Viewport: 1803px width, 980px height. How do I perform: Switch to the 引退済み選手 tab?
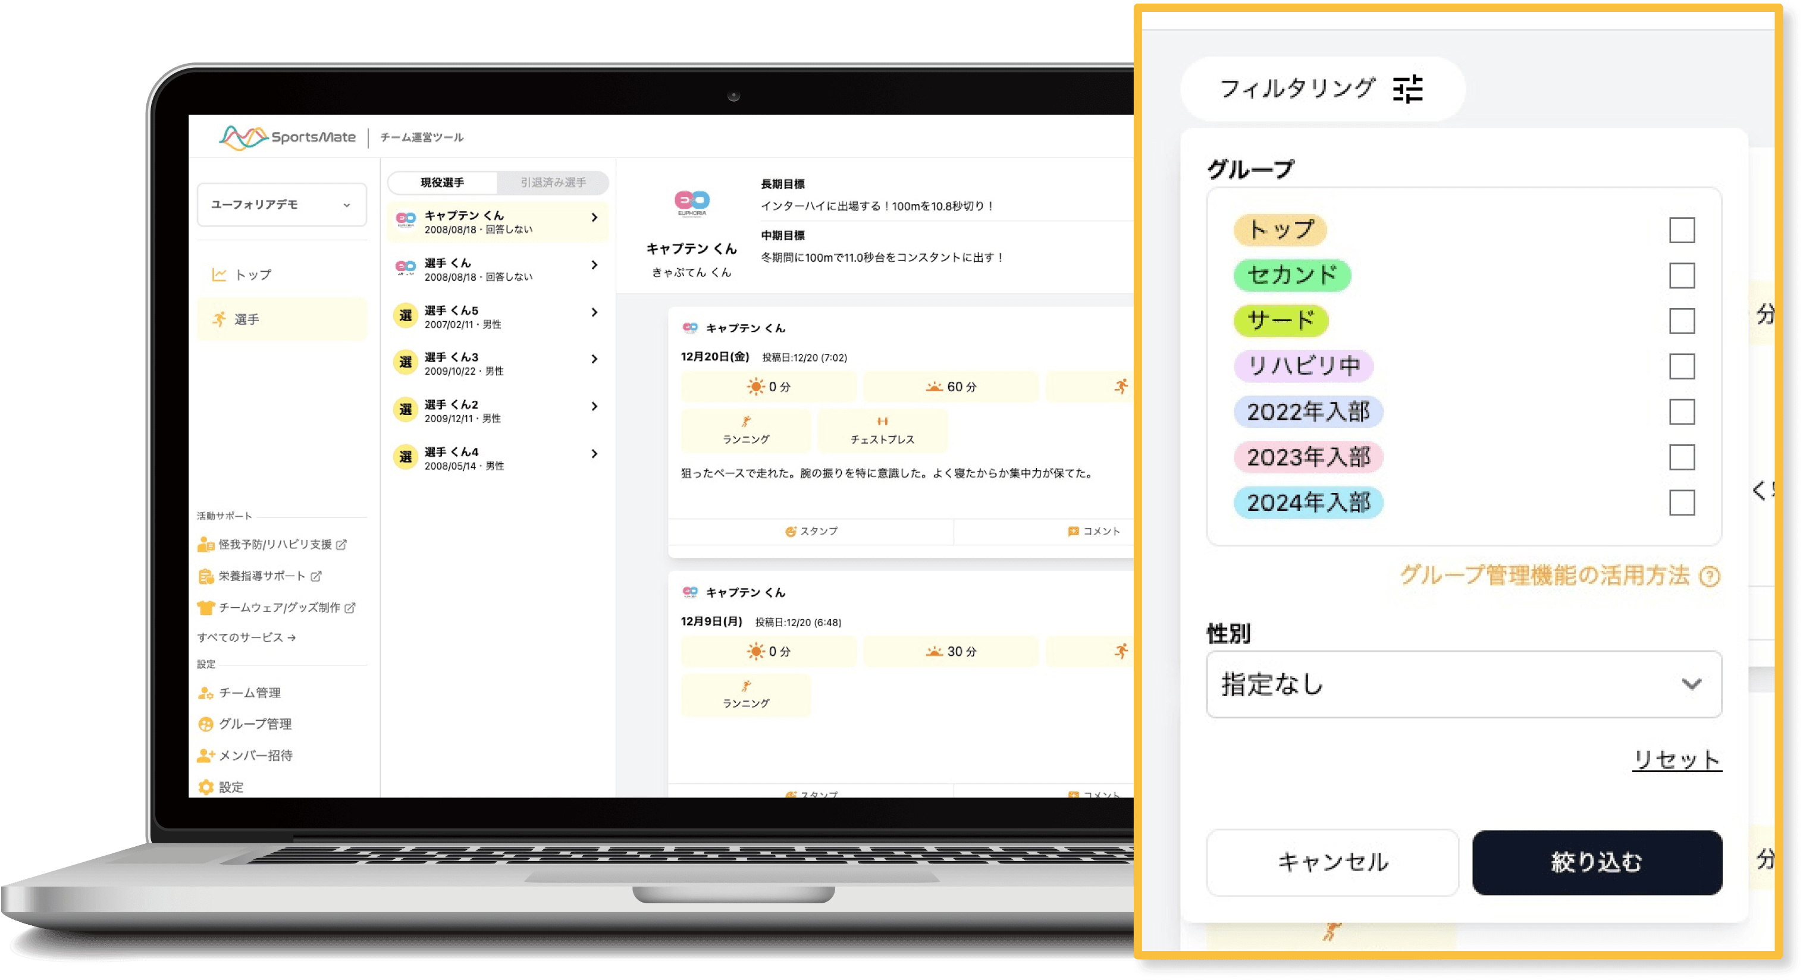click(x=553, y=183)
